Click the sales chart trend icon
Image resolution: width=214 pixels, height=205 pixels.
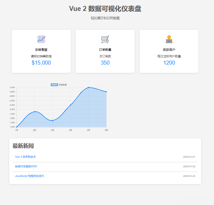[41, 39]
